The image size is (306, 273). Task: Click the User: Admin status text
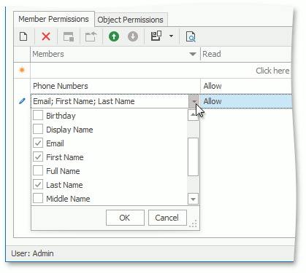32,253
